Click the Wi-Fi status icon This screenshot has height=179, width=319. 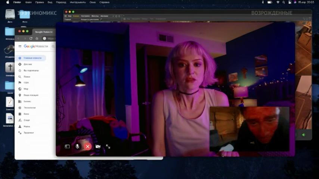[x=278, y=2]
